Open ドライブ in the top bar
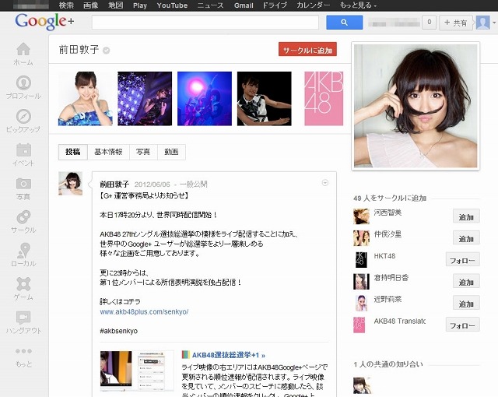 click(x=275, y=5)
